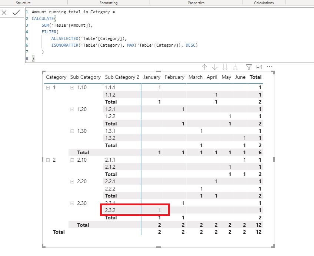Collapse Sub Category 1.10
Screen dimensions: 314x256
point(72,87)
